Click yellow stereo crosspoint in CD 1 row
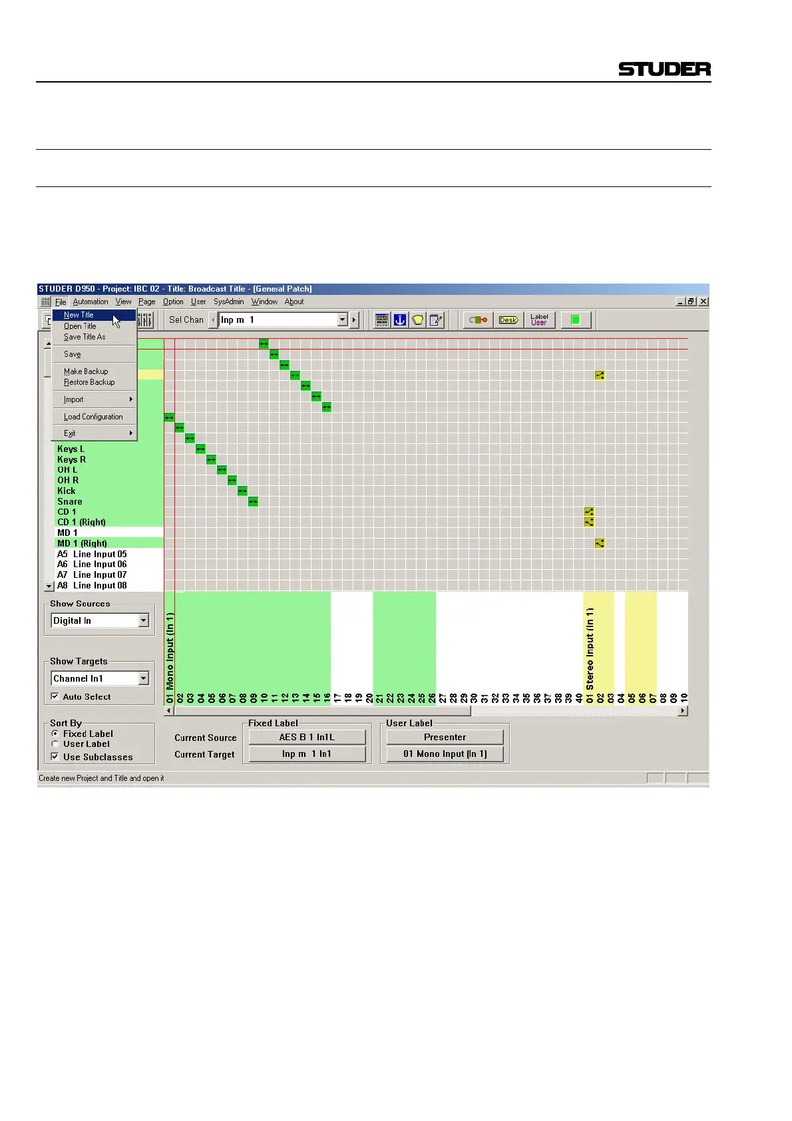The image size is (792, 1121). pos(590,512)
